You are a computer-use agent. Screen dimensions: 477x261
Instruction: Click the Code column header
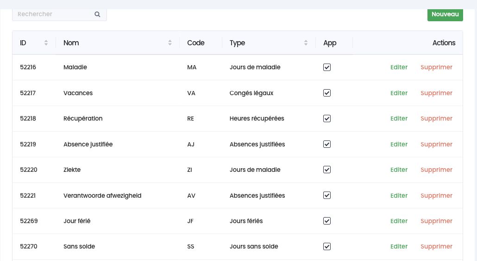(x=195, y=43)
